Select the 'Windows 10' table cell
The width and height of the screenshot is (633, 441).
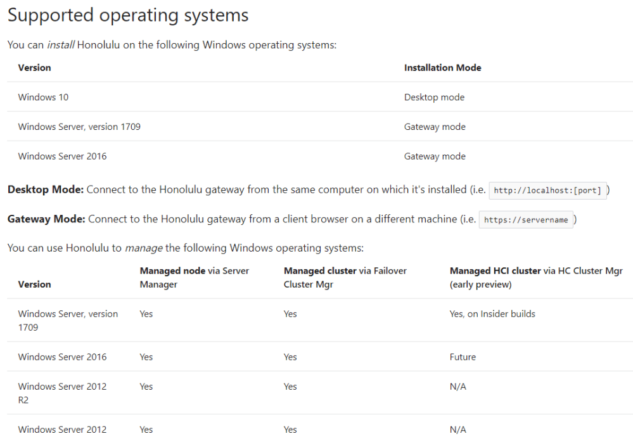pos(43,98)
